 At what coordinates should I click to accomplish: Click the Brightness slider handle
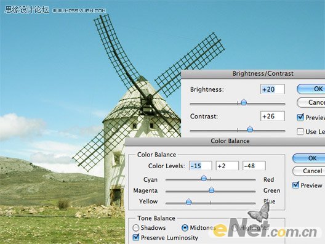pos(244,102)
